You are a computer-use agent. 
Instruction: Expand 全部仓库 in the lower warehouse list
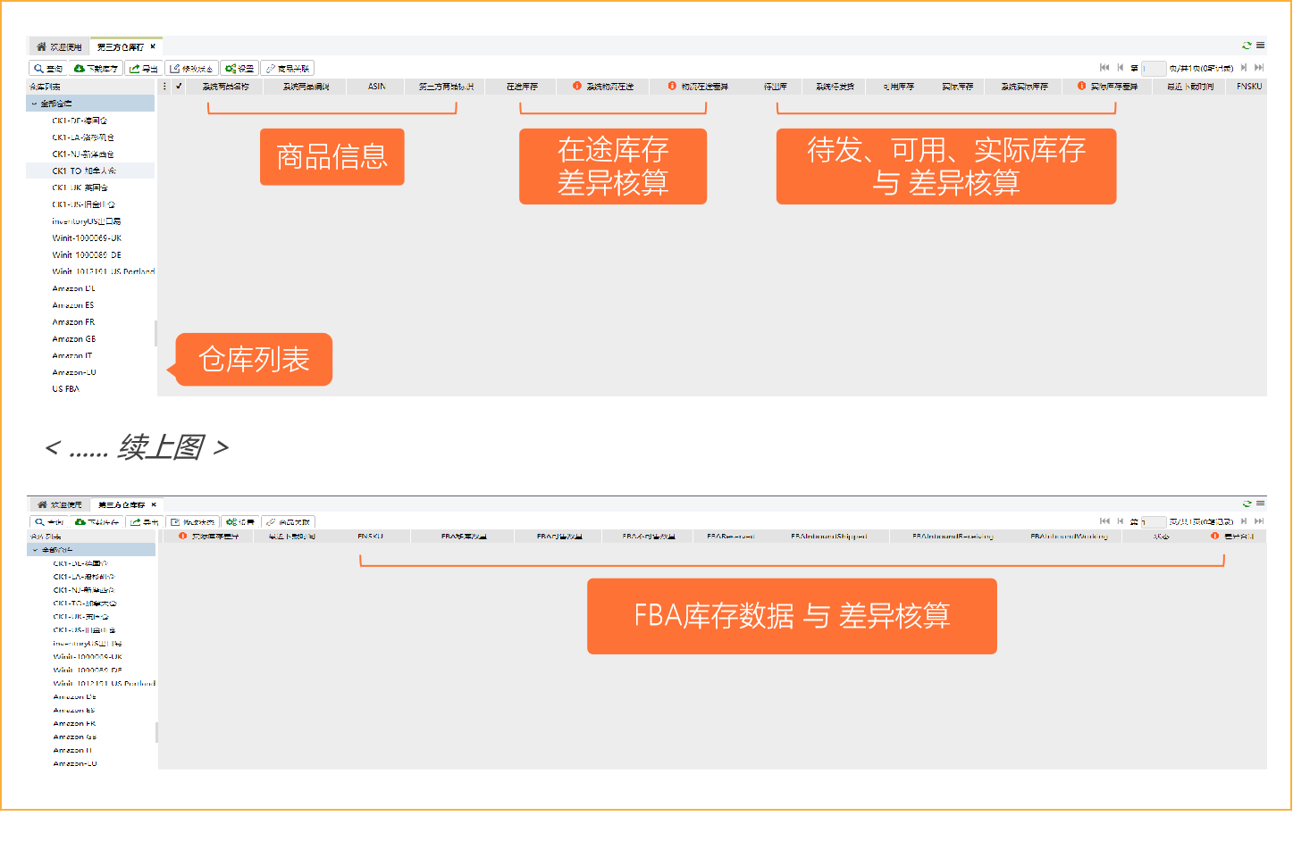[33, 549]
